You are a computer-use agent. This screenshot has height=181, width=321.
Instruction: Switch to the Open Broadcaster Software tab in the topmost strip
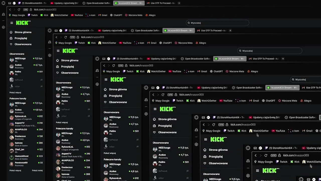point(96,3)
